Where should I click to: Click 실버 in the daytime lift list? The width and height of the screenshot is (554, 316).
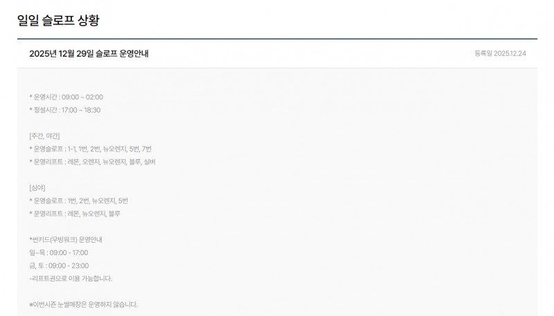point(150,162)
